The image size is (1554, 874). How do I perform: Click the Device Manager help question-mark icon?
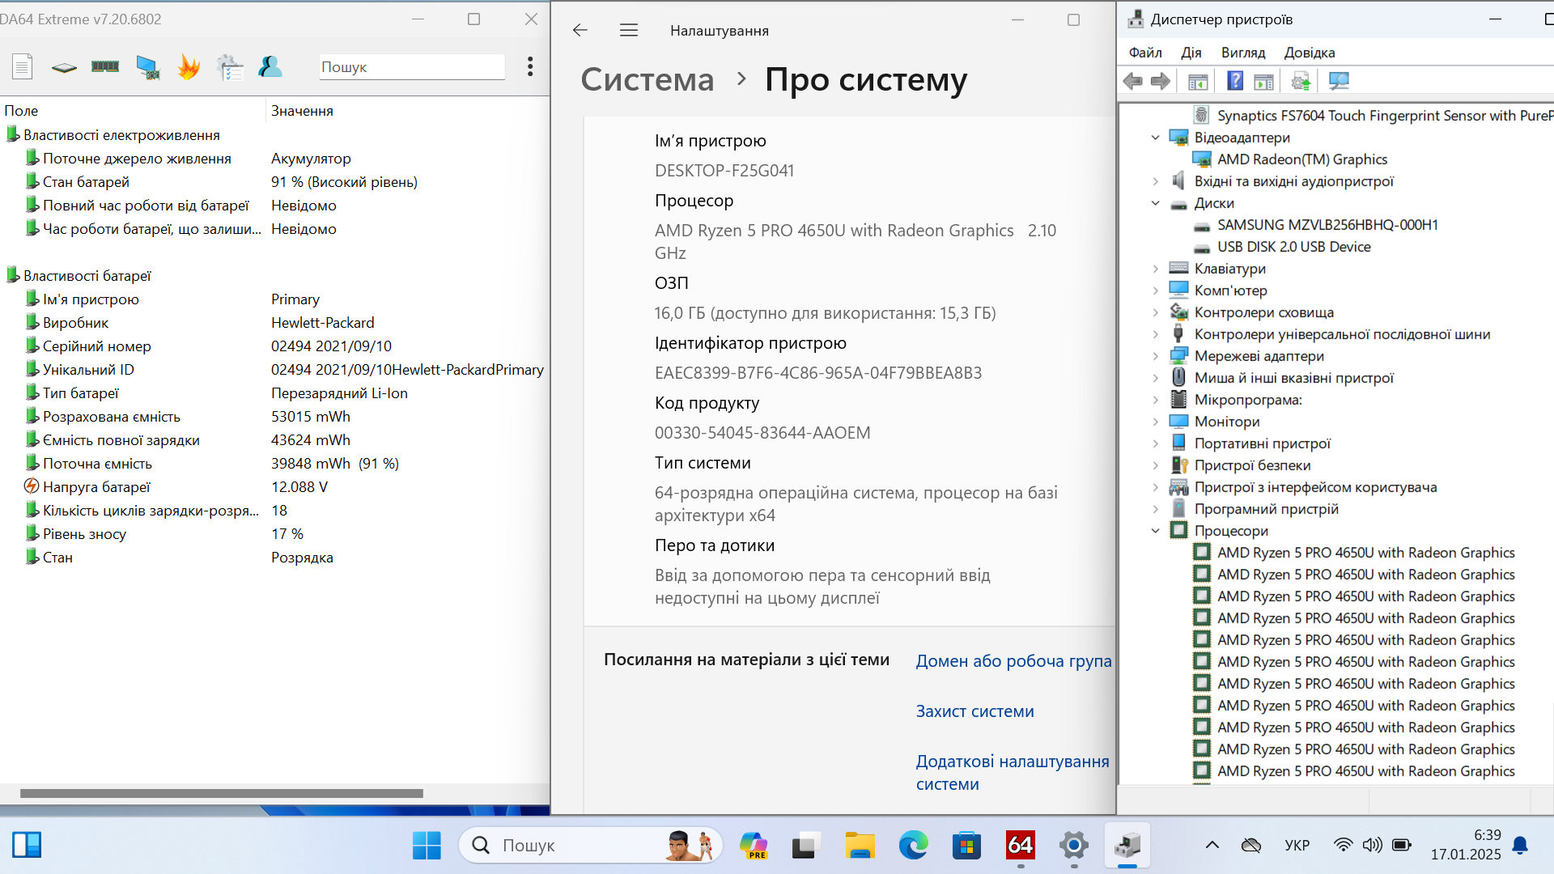1235,81
